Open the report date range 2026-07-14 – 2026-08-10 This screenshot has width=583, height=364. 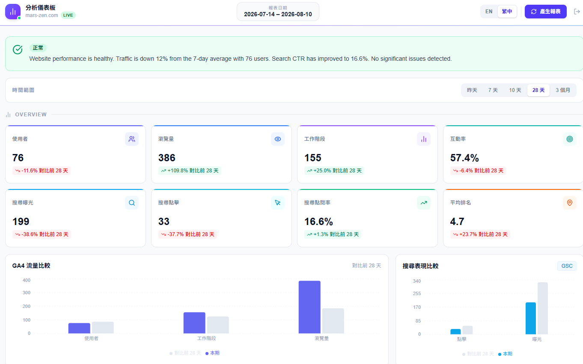278,12
